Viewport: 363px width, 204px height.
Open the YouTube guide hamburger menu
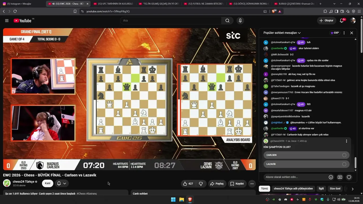[x=7, y=21]
